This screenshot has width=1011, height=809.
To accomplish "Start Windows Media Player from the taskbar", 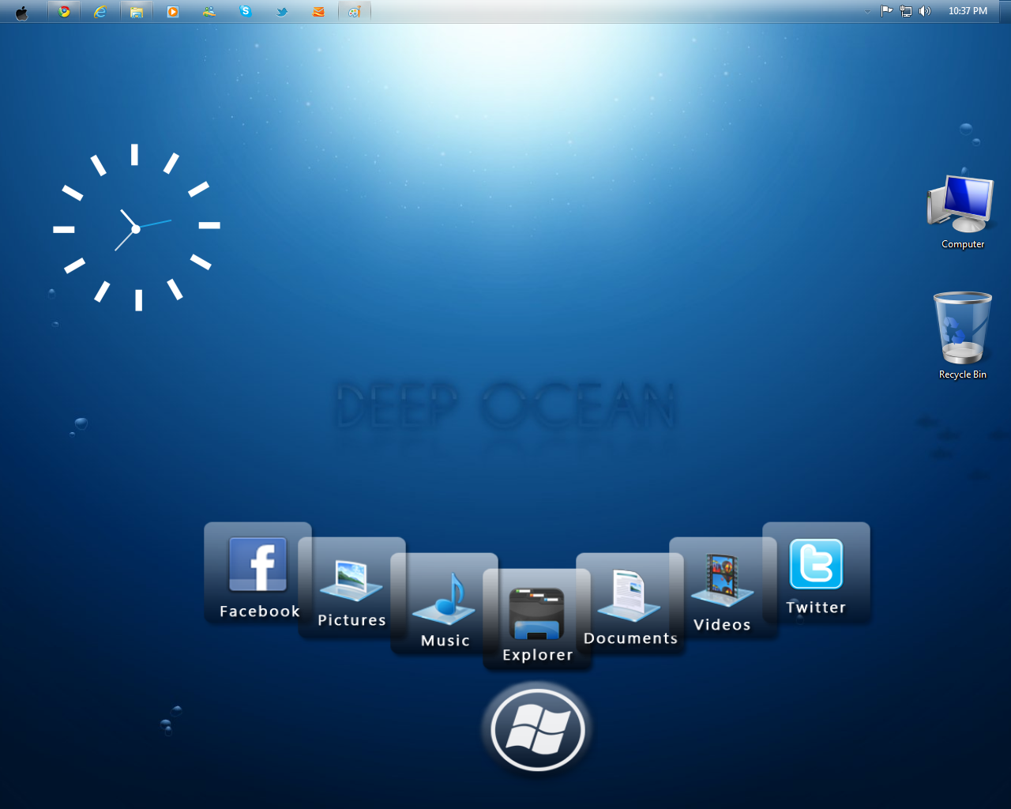I will [171, 10].
